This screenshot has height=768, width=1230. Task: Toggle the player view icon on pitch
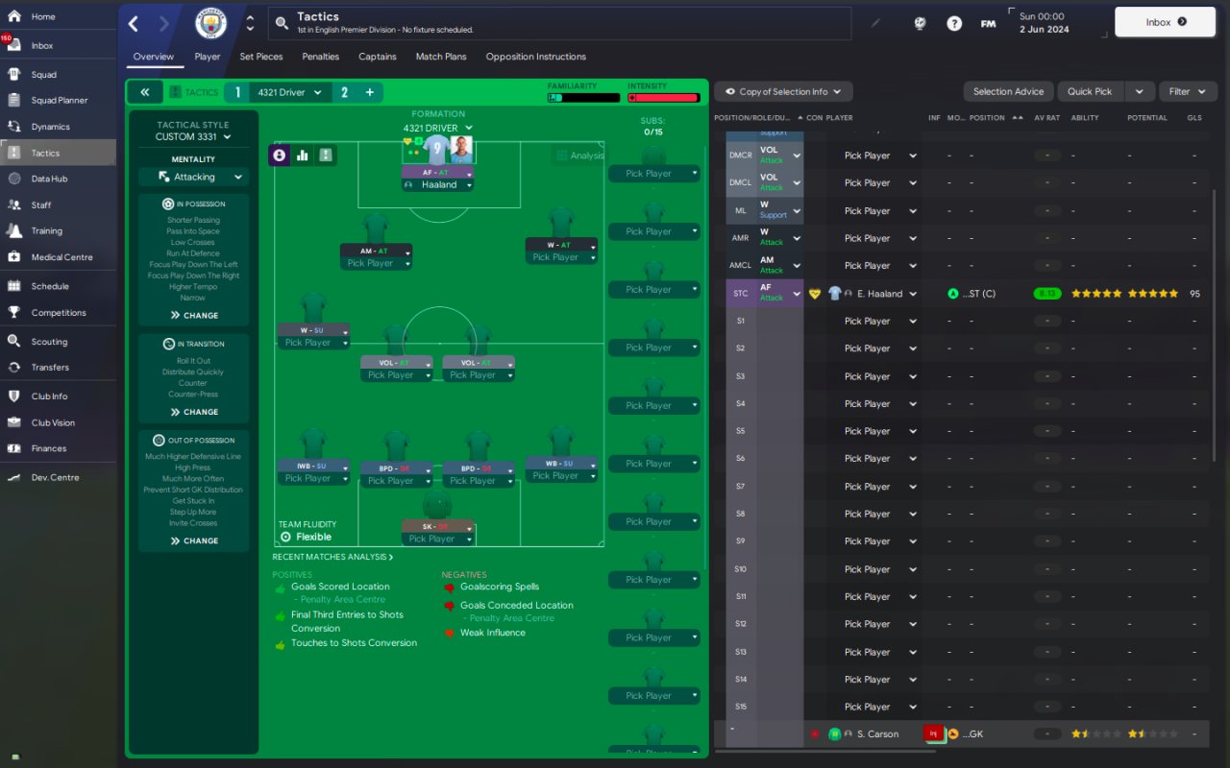coord(280,155)
